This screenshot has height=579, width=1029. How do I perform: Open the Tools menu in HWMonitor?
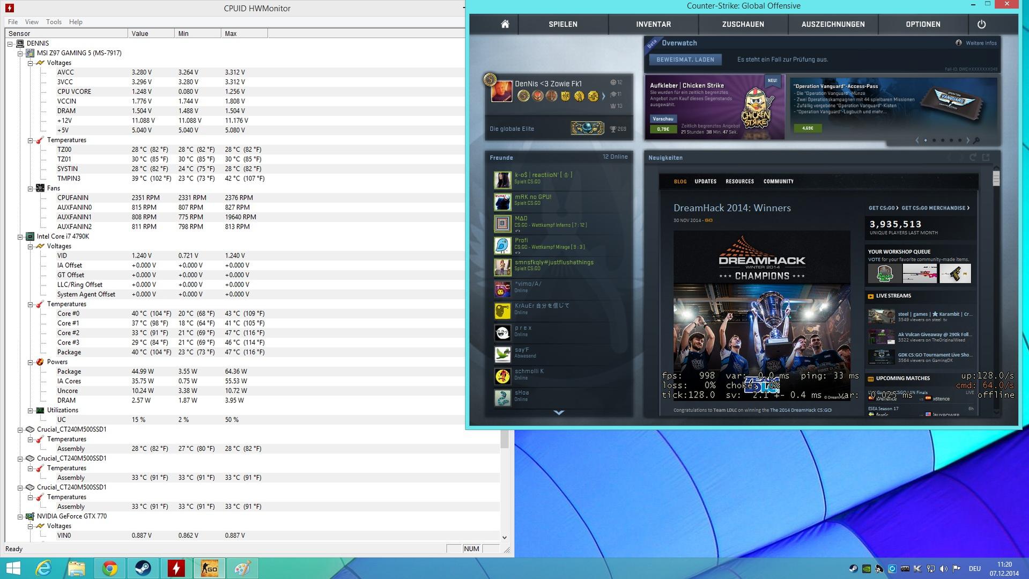coord(54,22)
